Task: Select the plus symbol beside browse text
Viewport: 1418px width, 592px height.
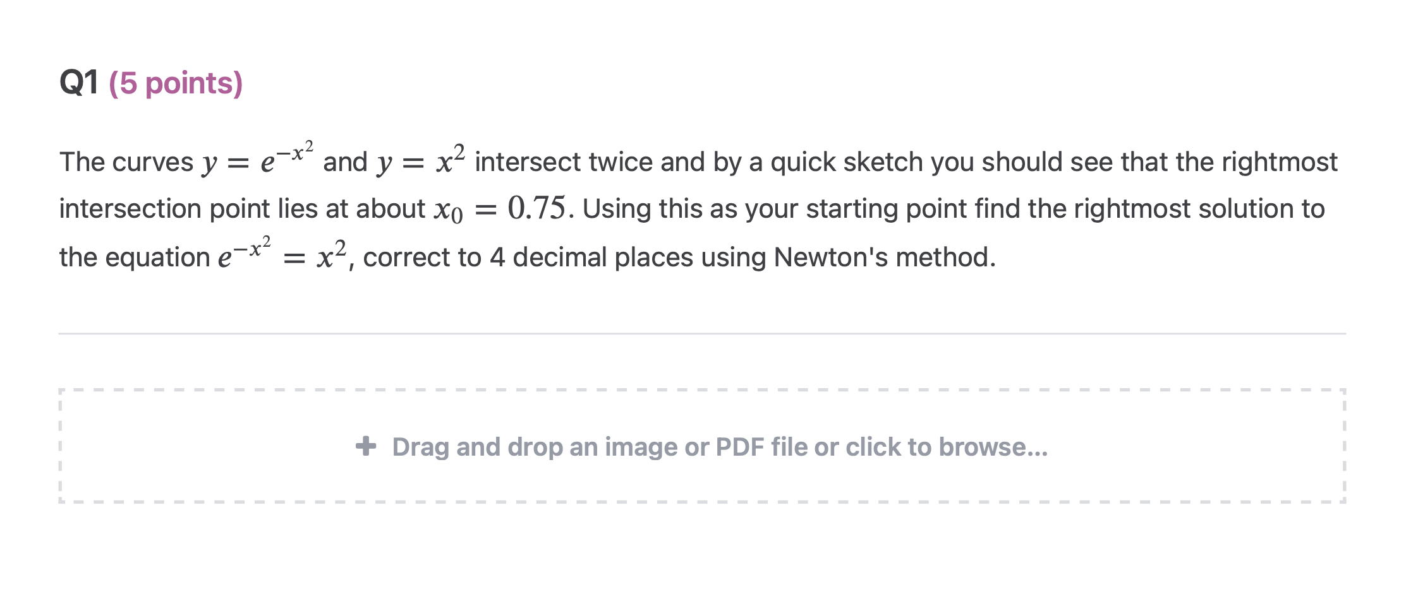Action: 365,446
